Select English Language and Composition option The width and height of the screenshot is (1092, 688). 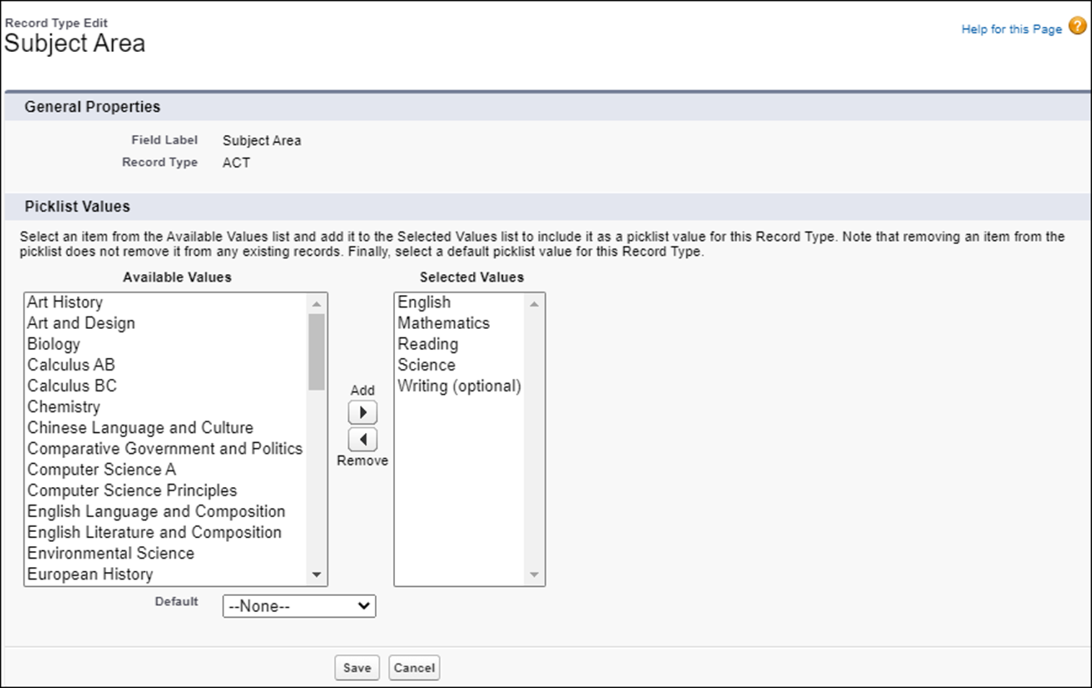pyautogui.click(x=166, y=512)
